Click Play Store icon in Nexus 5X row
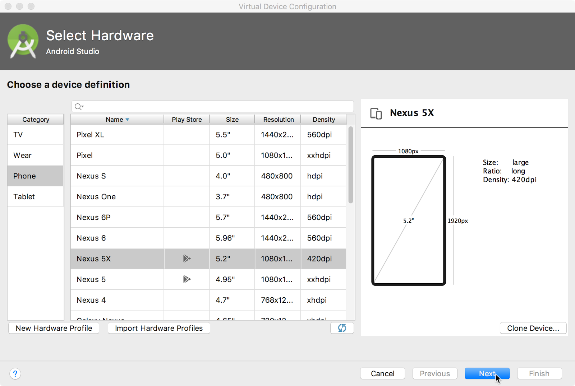The image size is (575, 386). point(187,259)
